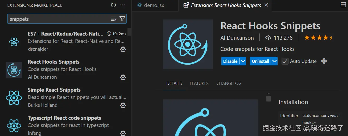Image resolution: width=348 pixels, height=136 pixels.
Task: Click the large React Hooks Snippets header logo
Action: [188, 44]
